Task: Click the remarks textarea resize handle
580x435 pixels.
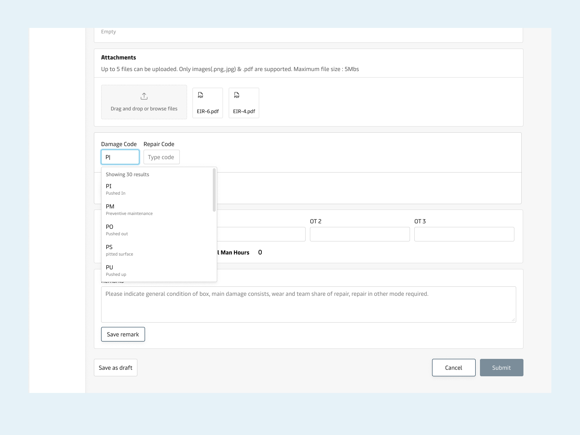Action: point(513,320)
